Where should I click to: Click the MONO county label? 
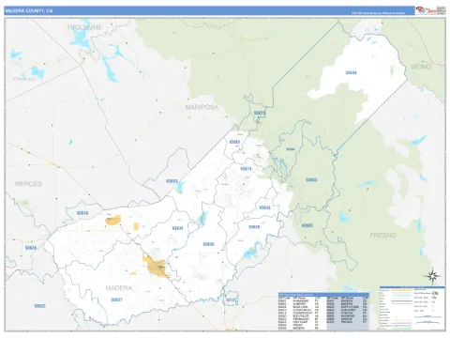[421, 67]
